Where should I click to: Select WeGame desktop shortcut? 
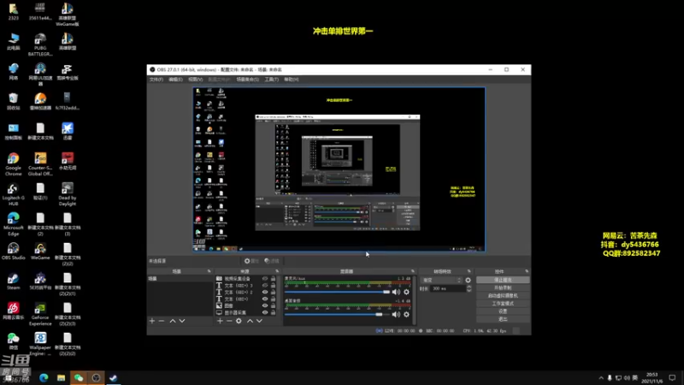[x=40, y=252]
